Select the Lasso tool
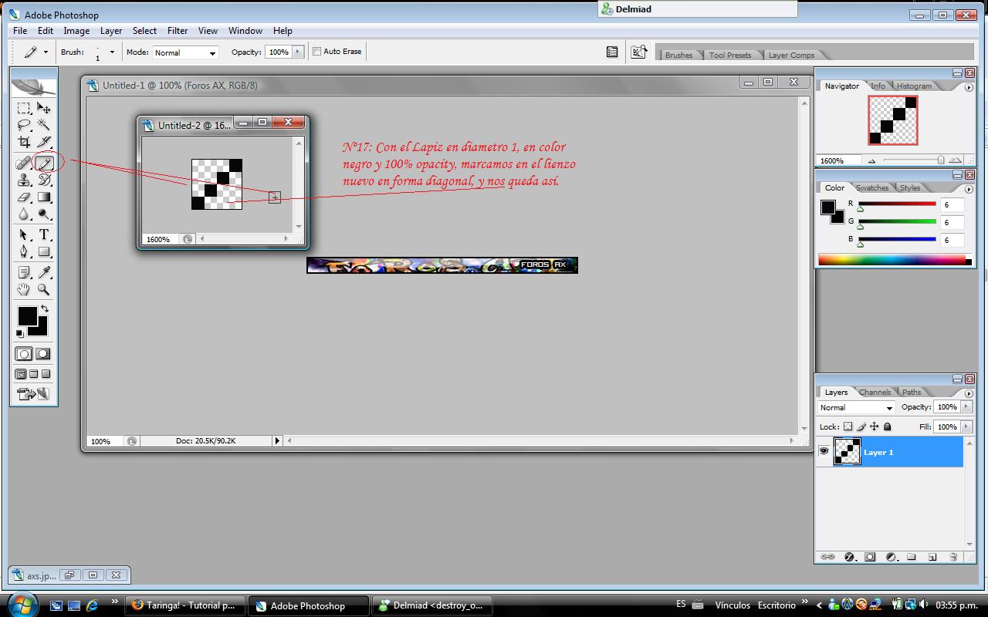 tap(24, 125)
